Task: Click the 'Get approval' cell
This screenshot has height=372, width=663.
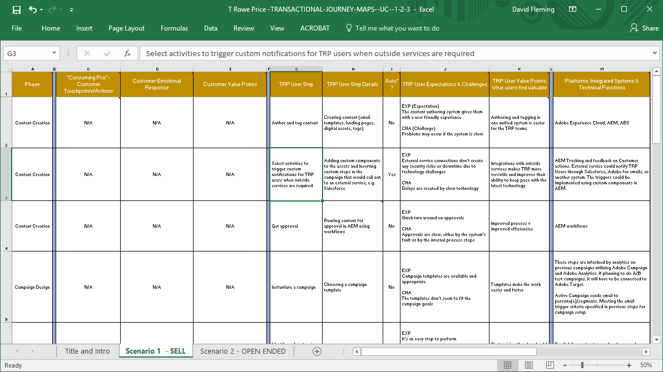Action: [x=296, y=226]
